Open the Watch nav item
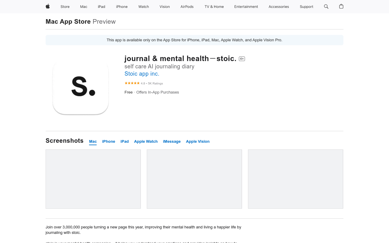Image resolution: width=389 pixels, height=243 pixels. (144, 7)
